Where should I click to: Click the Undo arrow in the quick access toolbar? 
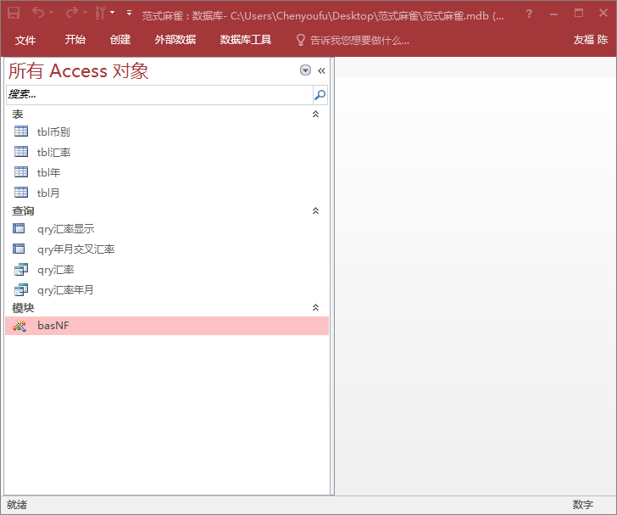click(38, 13)
